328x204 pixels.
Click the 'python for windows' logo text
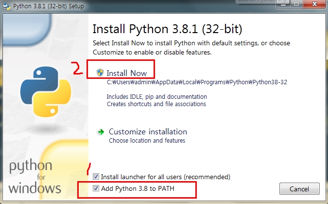(x=35, y=177)
